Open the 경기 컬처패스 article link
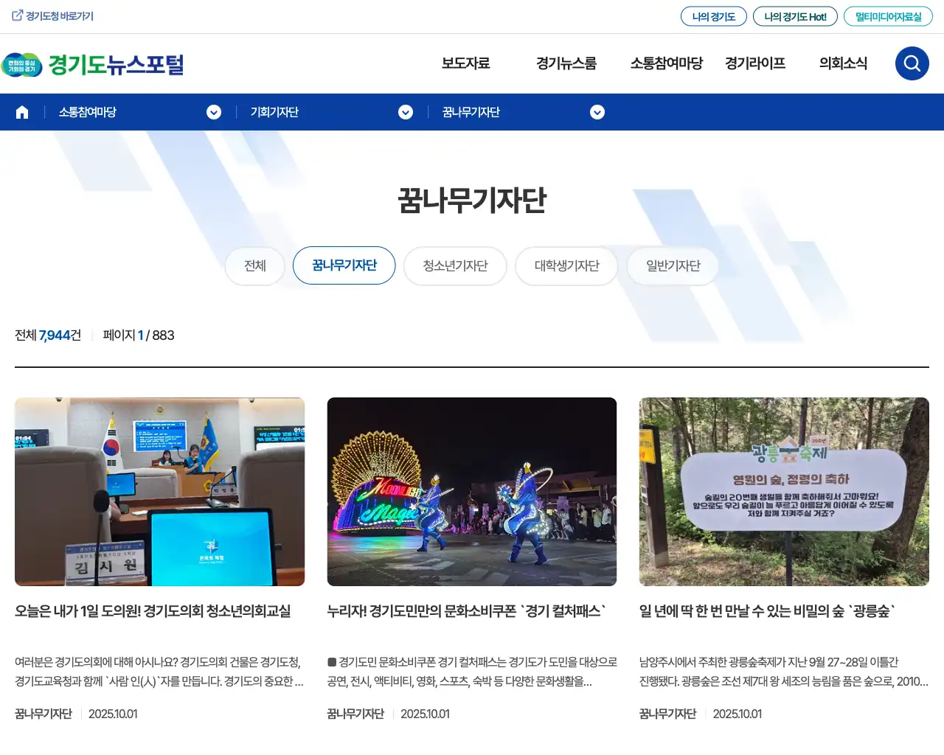The image size is (944, 755). pyautogui.click(x=466, y=610)
